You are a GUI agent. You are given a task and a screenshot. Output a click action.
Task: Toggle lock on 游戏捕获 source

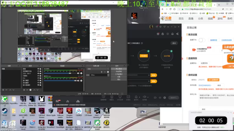[x=40, y=83]
